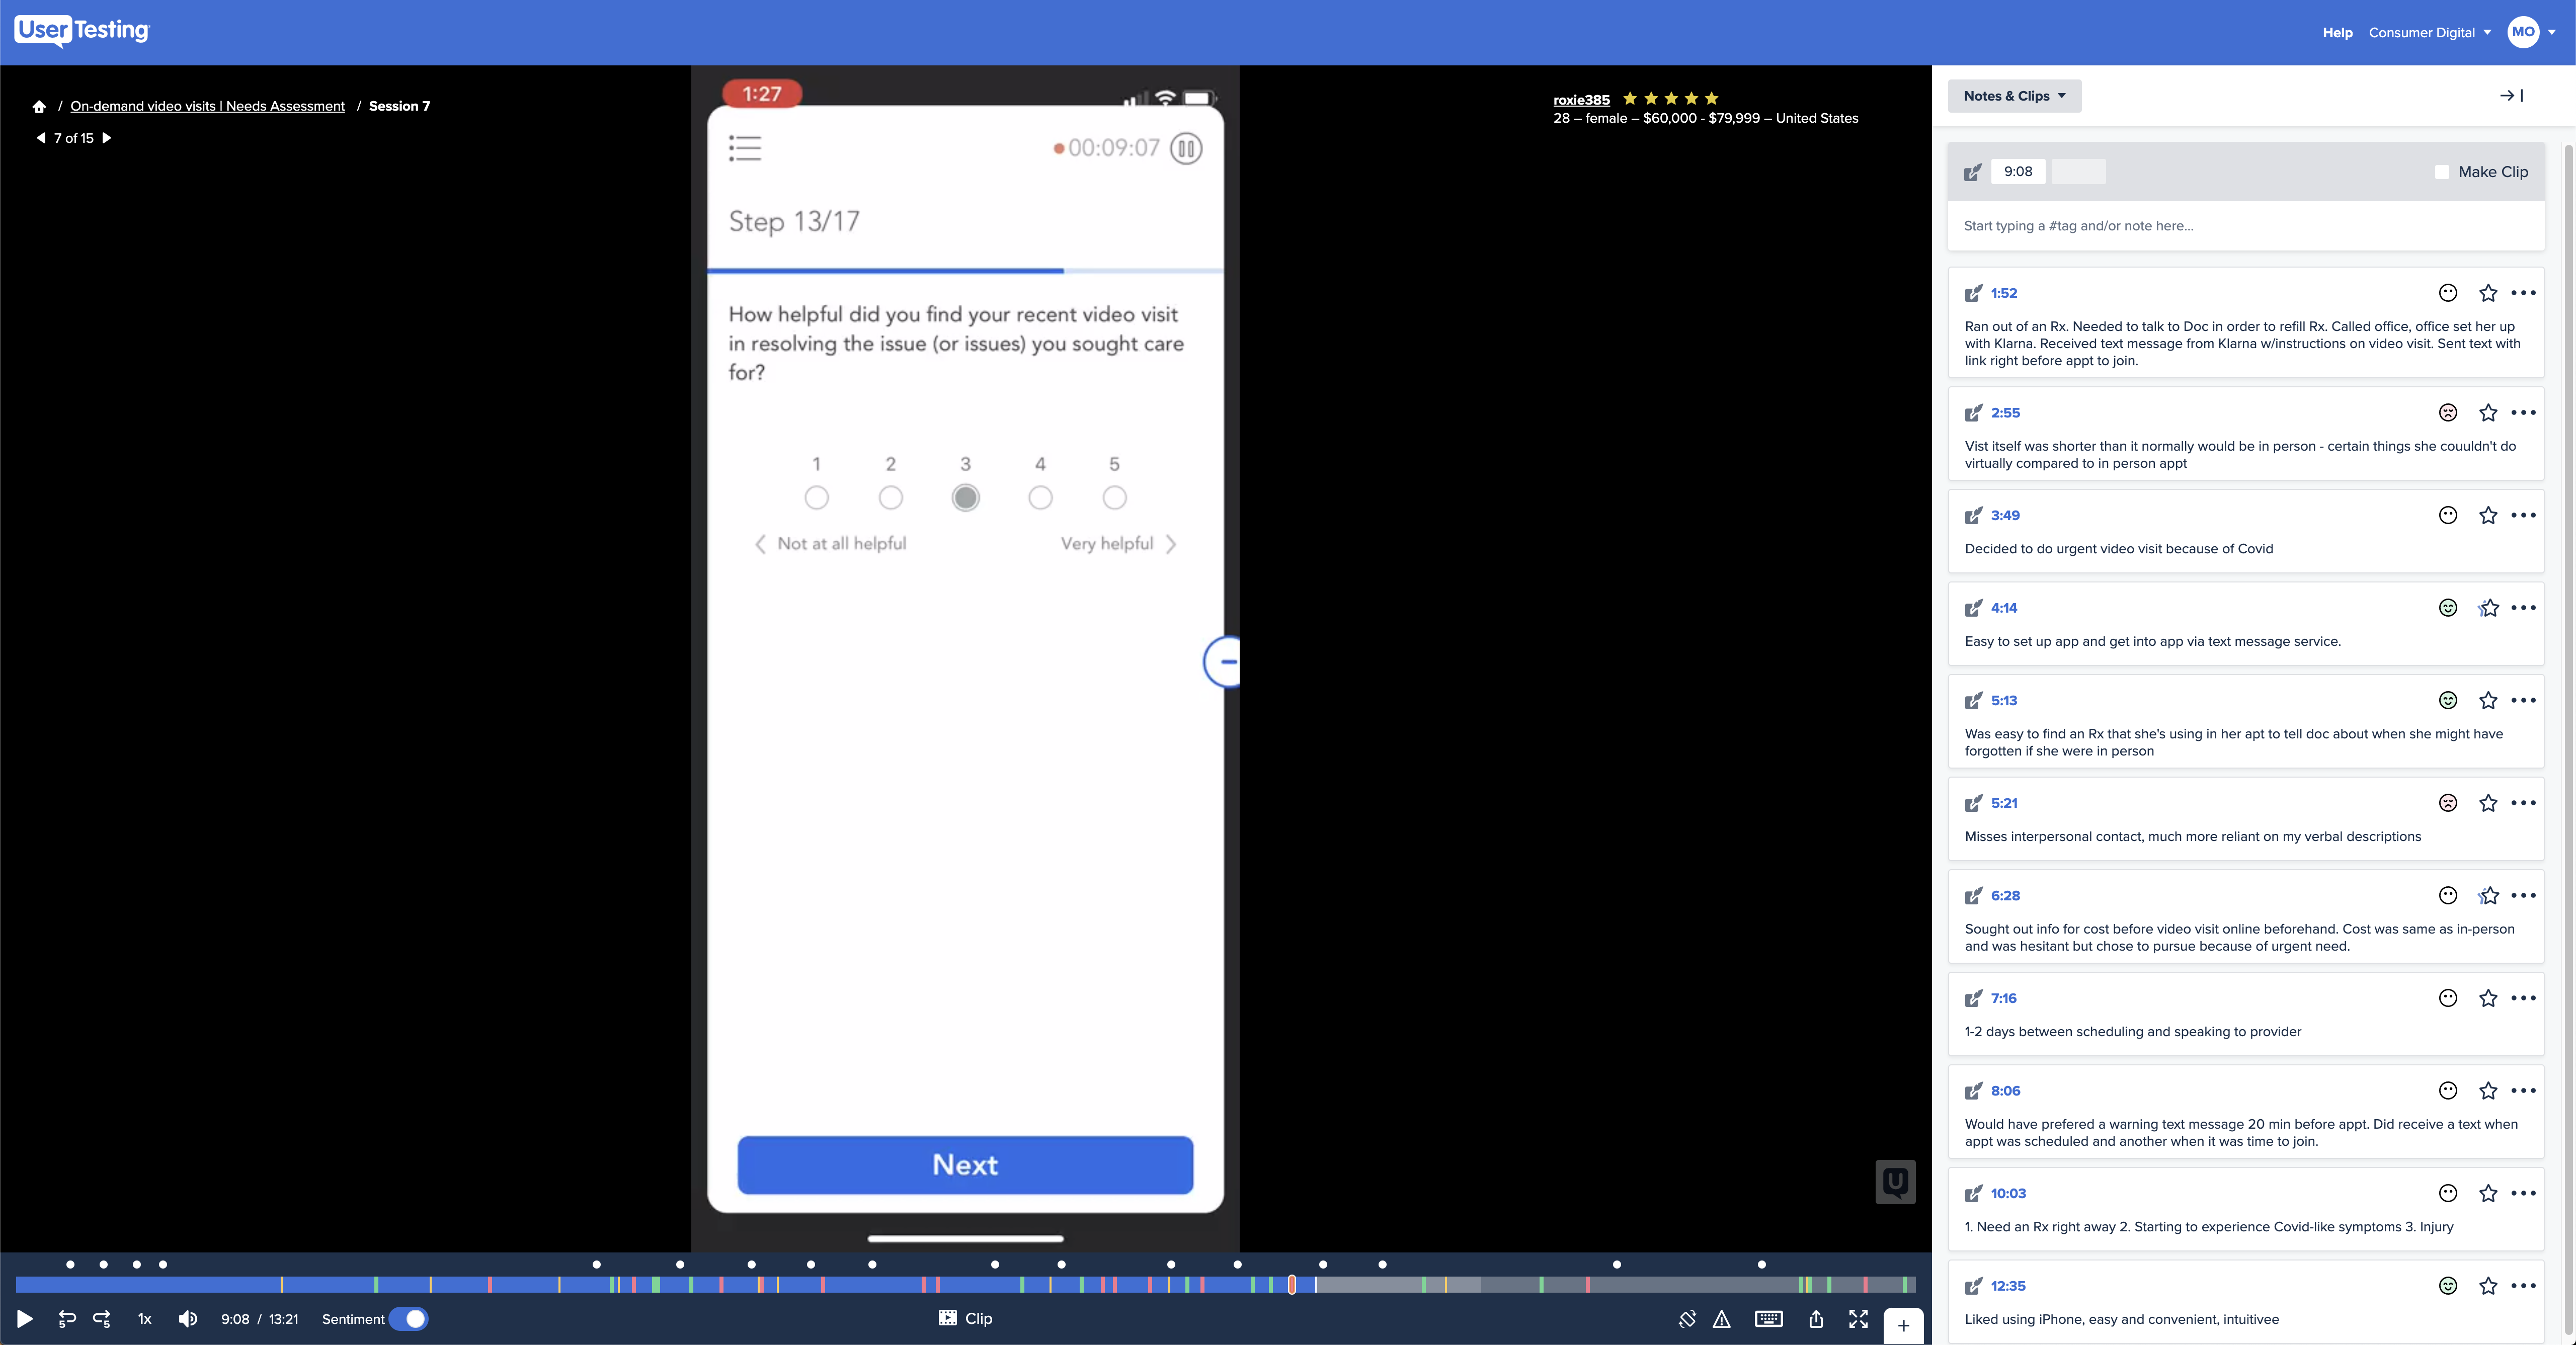Click the rotate video icon
Image resolution: width=2576 pixels, height=1345 pixels.
point(1687,1319)
